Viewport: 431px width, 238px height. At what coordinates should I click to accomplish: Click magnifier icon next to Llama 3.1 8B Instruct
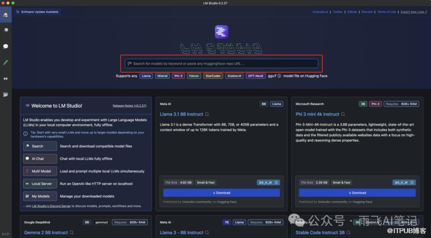pos(207,114)
